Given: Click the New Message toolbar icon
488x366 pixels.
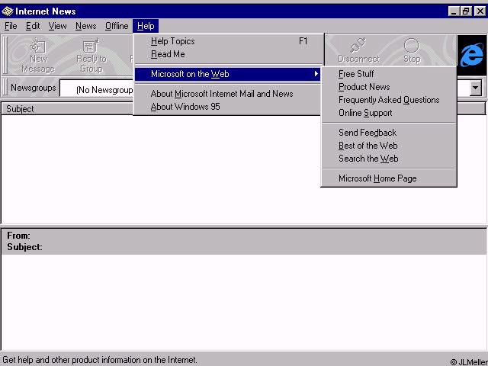Looking at the screenshot, I should tap(37, 56).
